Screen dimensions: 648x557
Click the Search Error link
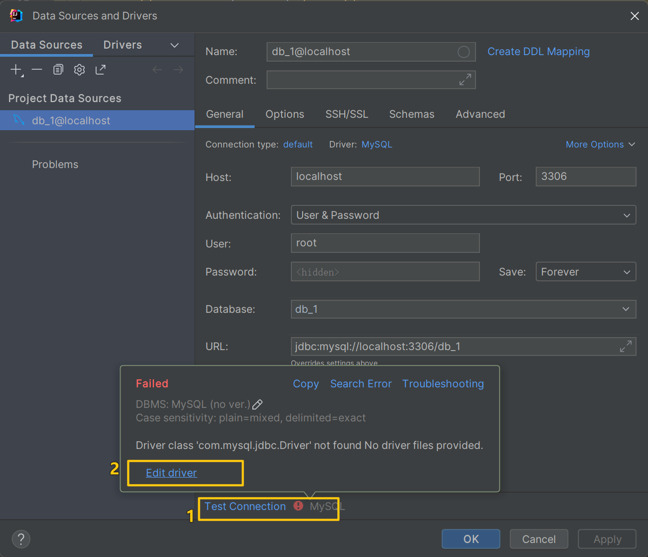361,384
